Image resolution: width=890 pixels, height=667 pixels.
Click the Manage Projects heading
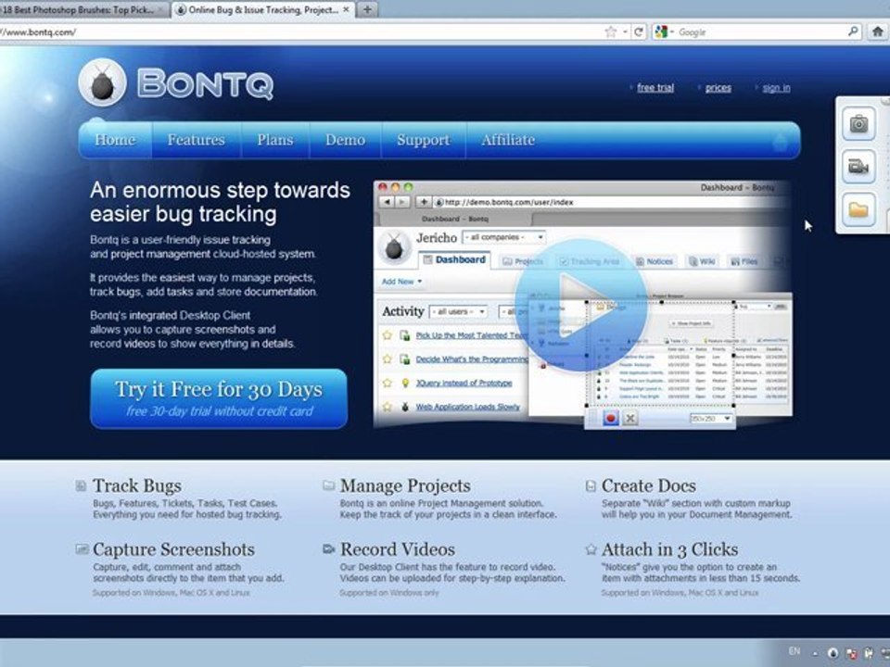click(405, 486)
